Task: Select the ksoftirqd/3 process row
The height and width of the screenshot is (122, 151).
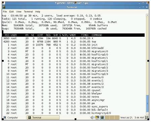Action: click(73, 74)
